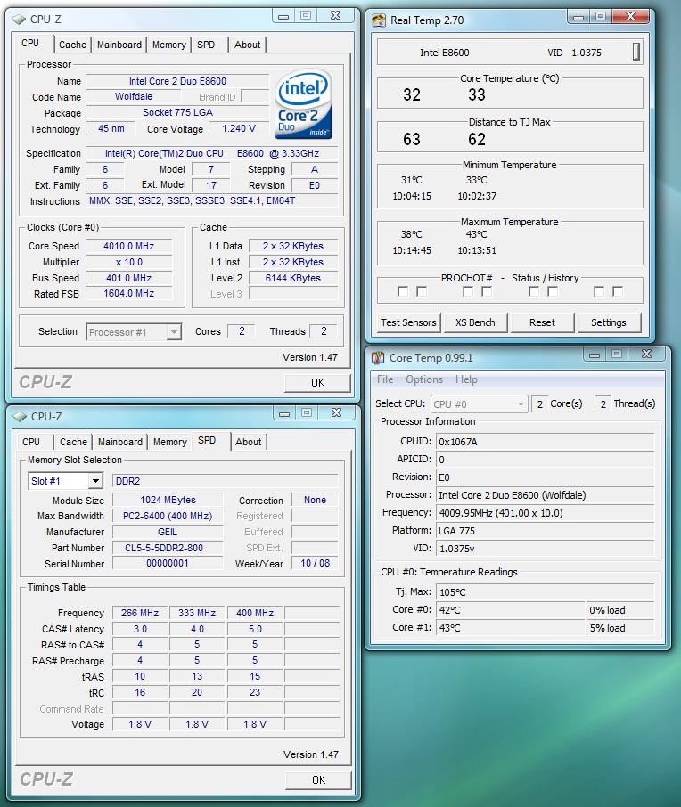681x807 pixels.
Task: Switch to Cache tab in top CPU-Z window
Action: point(72,45)
